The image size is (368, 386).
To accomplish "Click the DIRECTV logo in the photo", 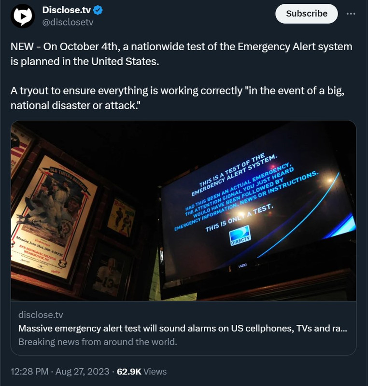I will (x=240, y=235).
